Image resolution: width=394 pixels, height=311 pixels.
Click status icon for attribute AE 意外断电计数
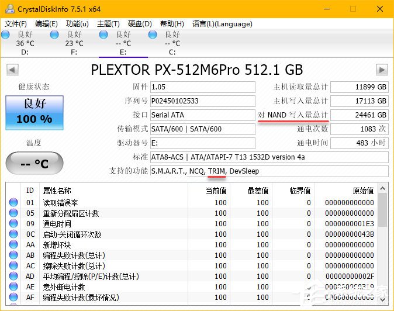pos(13,286)
